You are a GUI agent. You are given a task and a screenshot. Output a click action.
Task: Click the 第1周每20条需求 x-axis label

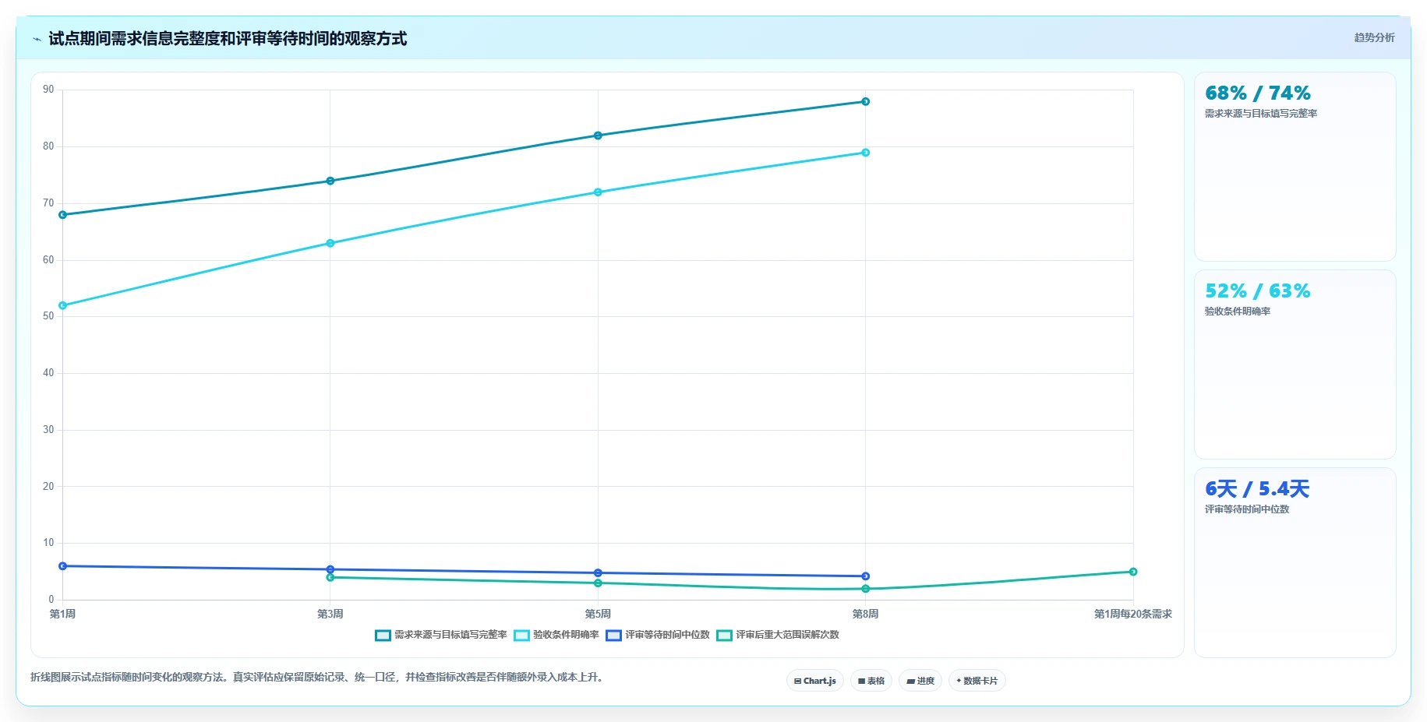click(1133, 614)
